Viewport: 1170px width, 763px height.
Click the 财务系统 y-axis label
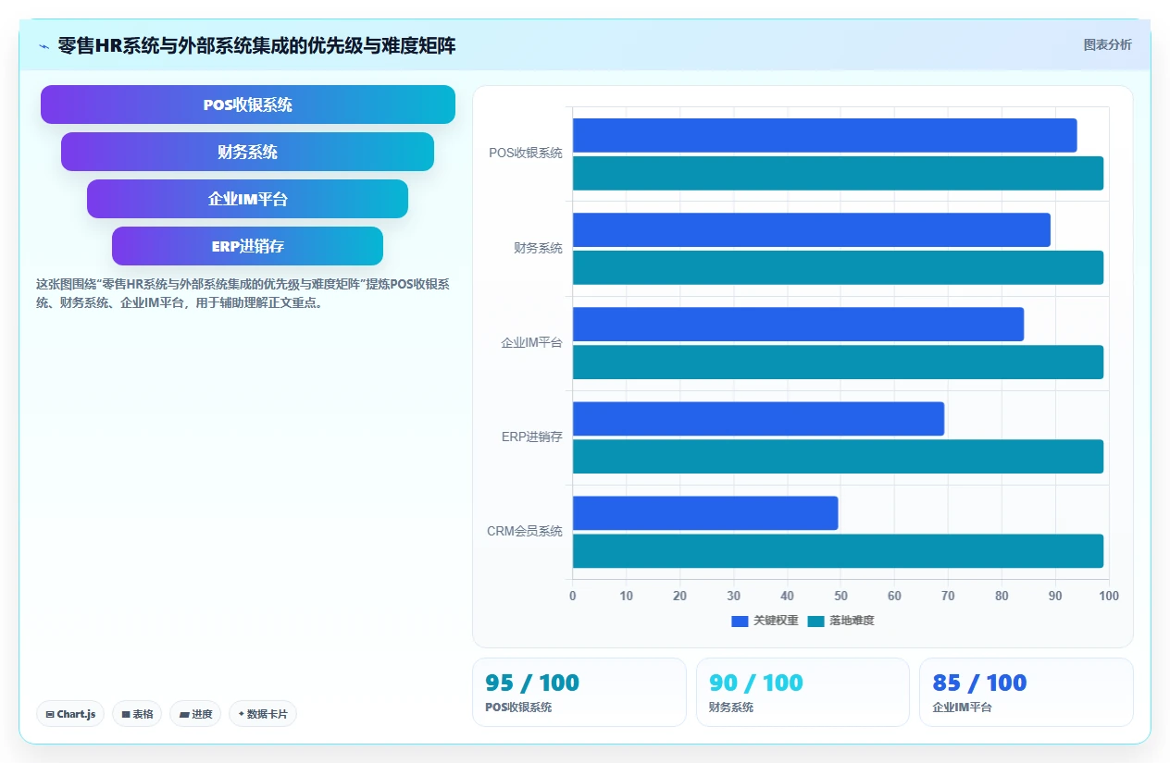click(x=538, y=248)
